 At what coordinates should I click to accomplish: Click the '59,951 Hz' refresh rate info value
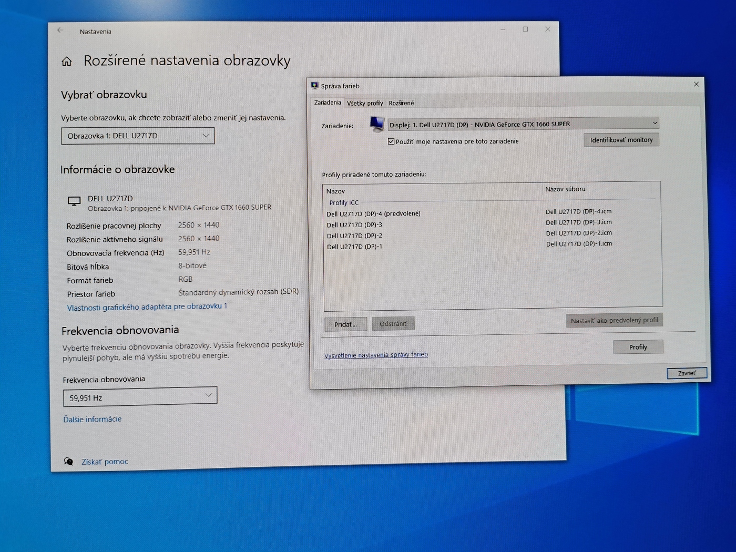click(194, 252)
